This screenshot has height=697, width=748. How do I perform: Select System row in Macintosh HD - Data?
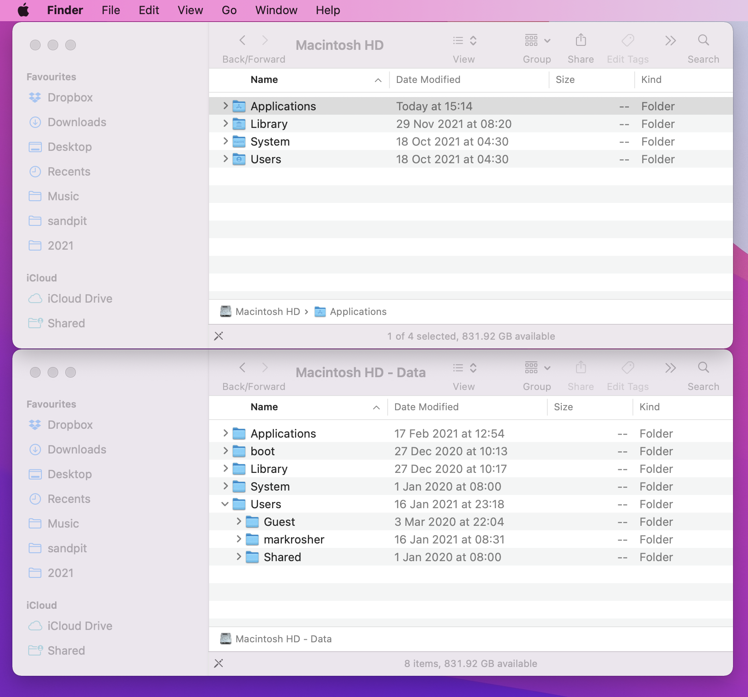471,486
